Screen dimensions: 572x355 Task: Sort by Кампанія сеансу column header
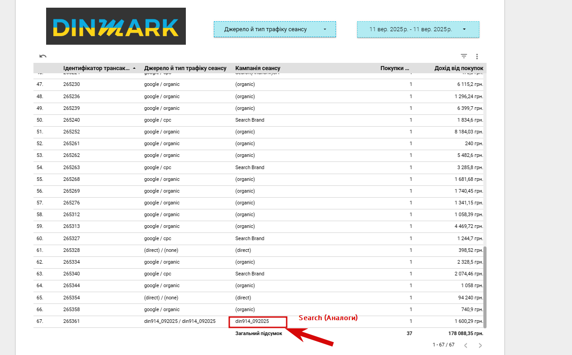pyautogui.click(x=258, y=68)
